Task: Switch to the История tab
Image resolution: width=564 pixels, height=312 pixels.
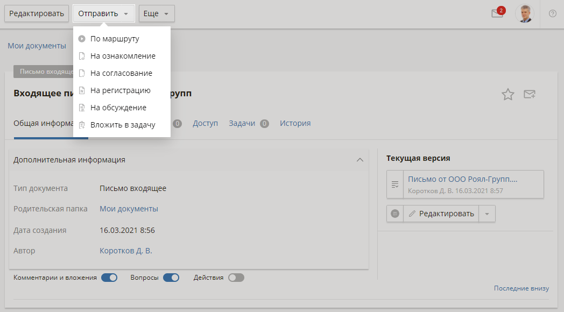Action: click(295, 123)
